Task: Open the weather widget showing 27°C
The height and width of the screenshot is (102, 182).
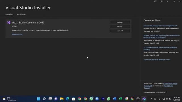Action: (9, 99)
